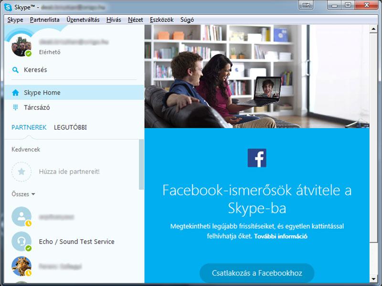The height and width of the screenshot is (286, 382).
Task: Open the Skype menu
Action: pyautogui.click(x=15, y=20)
